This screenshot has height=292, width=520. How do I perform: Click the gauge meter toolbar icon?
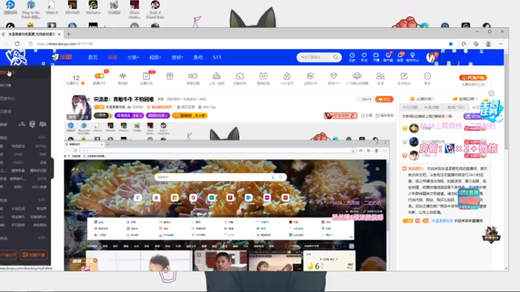[x=240, y=76]
